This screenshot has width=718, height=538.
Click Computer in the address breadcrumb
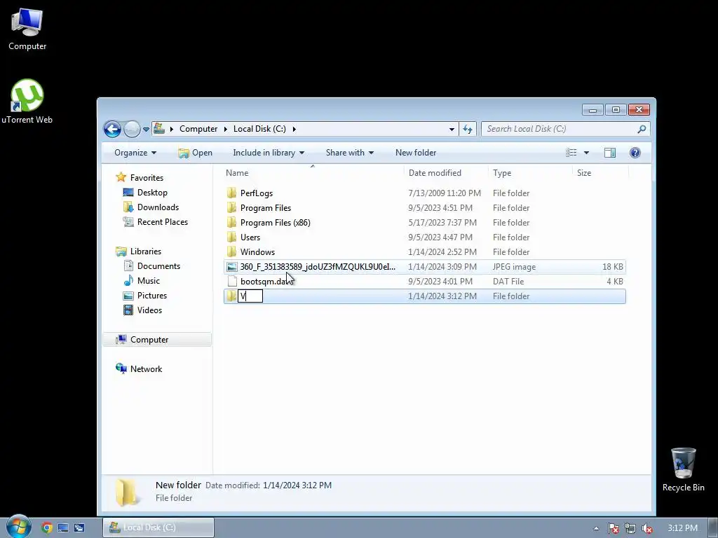[x=198, y=129]
